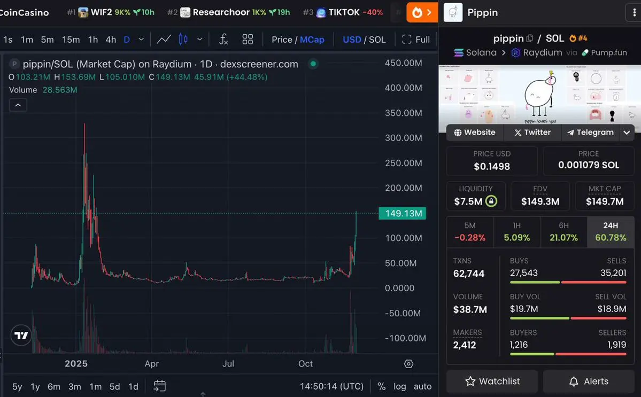
Task: Set chart range to 6m
Action: tap(54, 386)
